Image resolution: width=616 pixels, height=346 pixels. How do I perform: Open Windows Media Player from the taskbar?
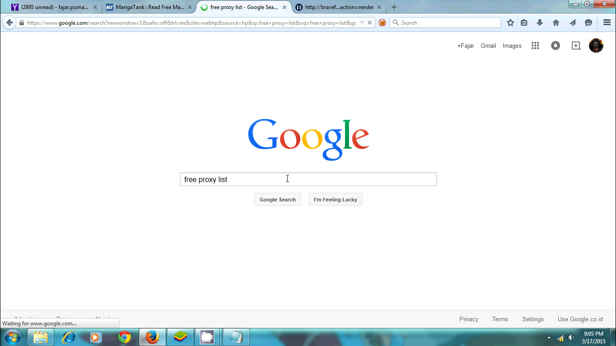tap(96, 337)
